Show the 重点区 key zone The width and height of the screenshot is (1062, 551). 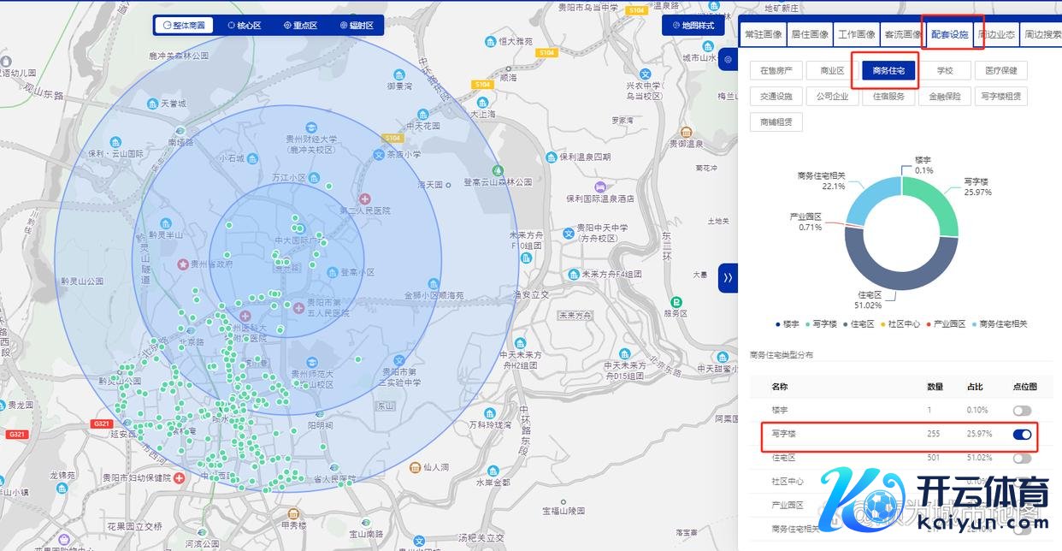tap(300, 26)
